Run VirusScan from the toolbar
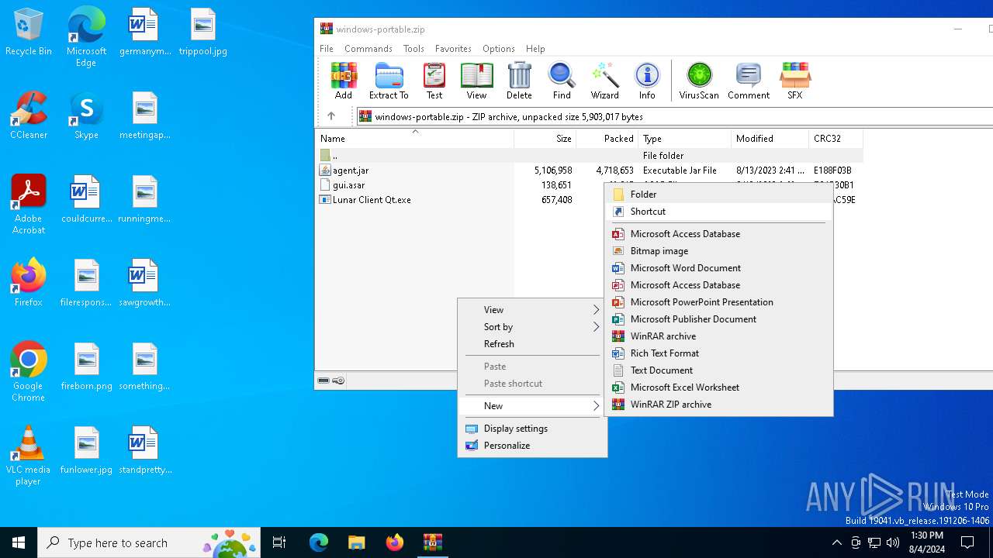This screenshot has height=558, width=993. coord(699,81)
